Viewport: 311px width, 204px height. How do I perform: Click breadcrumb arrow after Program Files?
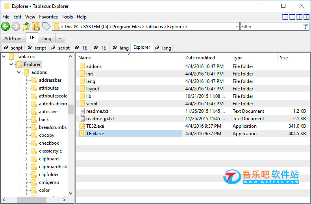coord(143,27)
